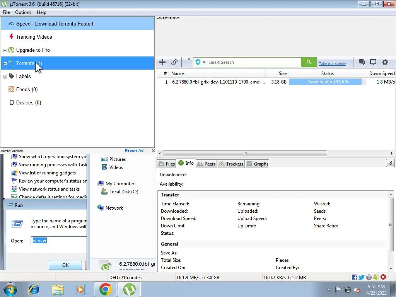This screenshot has height=297, width=396.
Task: Select the Info tab
Action: click(x=186, y=163)
